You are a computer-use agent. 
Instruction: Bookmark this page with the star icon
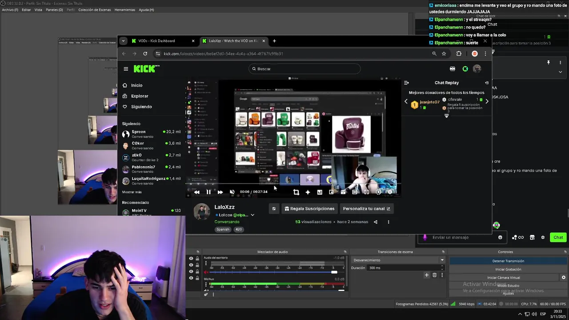coord(444,54)
